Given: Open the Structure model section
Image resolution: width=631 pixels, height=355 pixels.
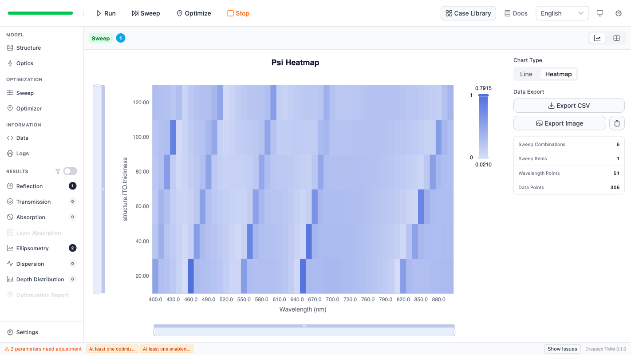Looking at the screenshot, I should click(28, 48).
